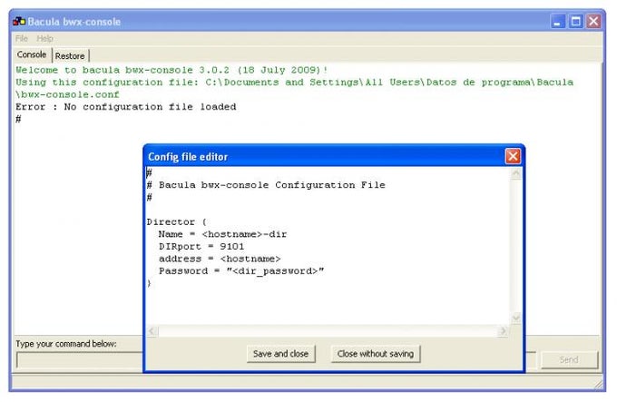Maximize the Bacula bwx-console window
The width and height of the screenshot is (617, 402).
(575, 21)
